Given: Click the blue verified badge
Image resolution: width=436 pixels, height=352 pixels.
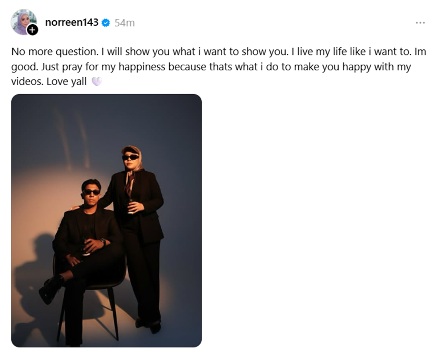Looking at the screenshot, I should point(106,23).
